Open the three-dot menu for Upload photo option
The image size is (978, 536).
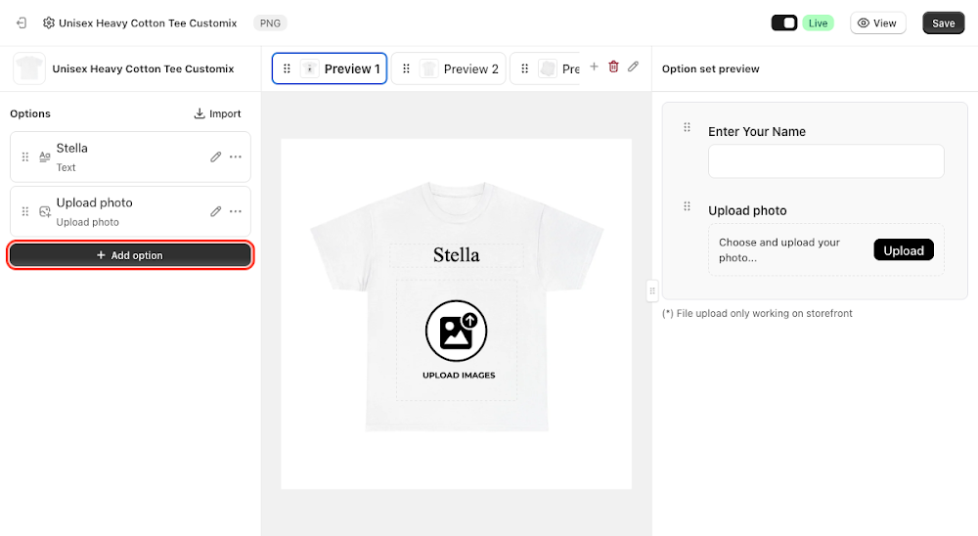[235, 211]
